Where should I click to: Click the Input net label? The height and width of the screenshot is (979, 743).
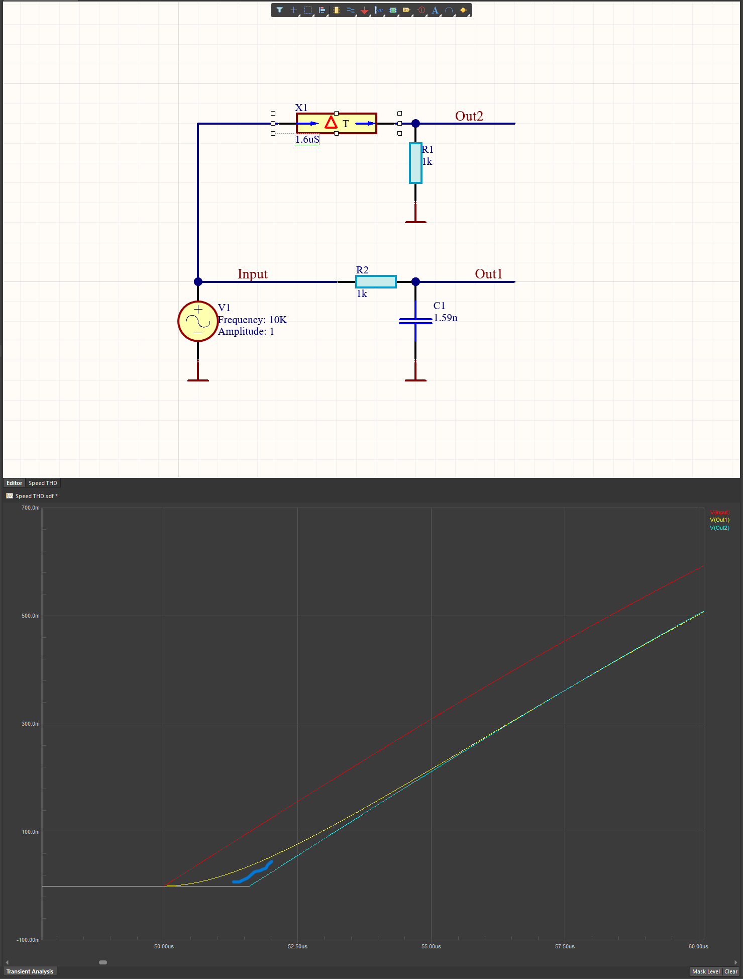253,274
